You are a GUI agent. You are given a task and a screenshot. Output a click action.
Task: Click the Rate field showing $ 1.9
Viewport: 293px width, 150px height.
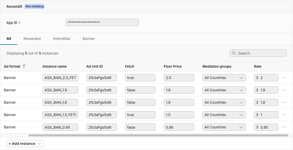266,90
